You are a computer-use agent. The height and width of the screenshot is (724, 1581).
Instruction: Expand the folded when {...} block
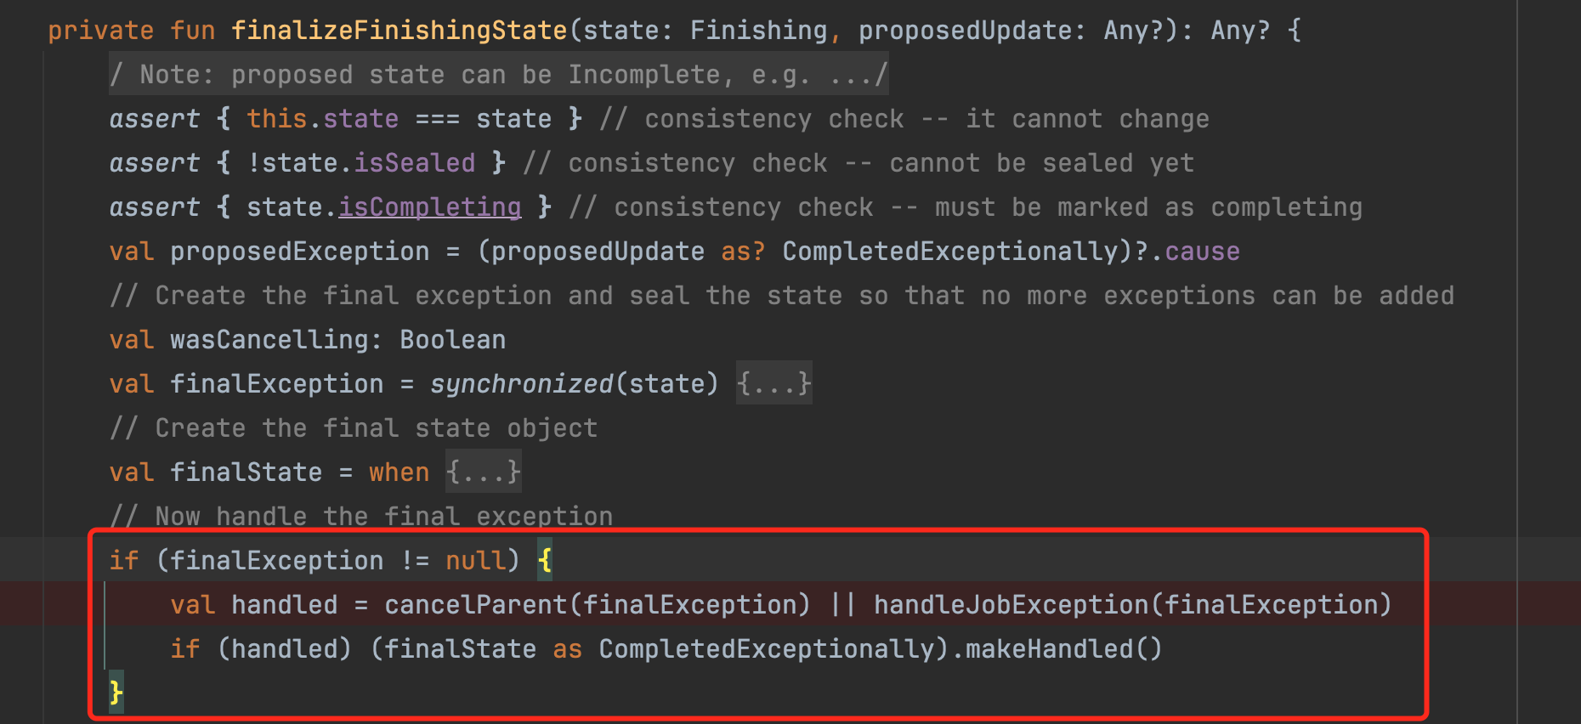[483, 472]
